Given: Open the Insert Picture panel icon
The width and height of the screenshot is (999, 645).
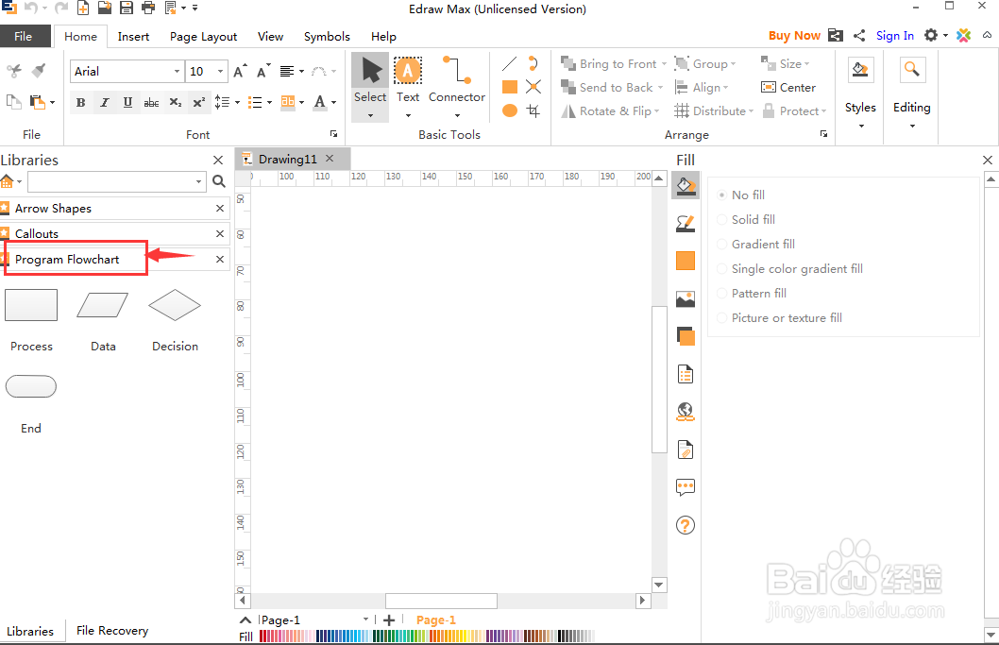Looking at the screenshot, I should tap(686, 298).
